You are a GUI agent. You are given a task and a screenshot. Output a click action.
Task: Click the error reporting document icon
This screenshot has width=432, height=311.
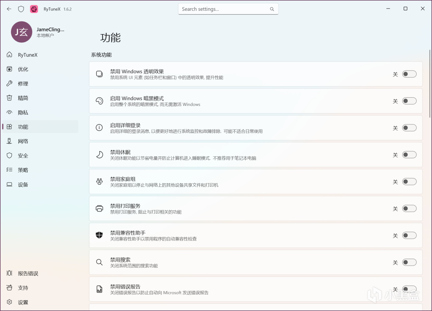coord(99,289)
